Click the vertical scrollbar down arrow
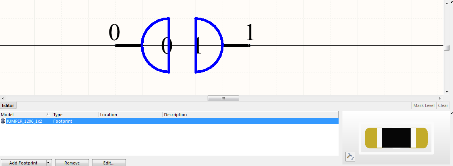 tap(447, 92)
